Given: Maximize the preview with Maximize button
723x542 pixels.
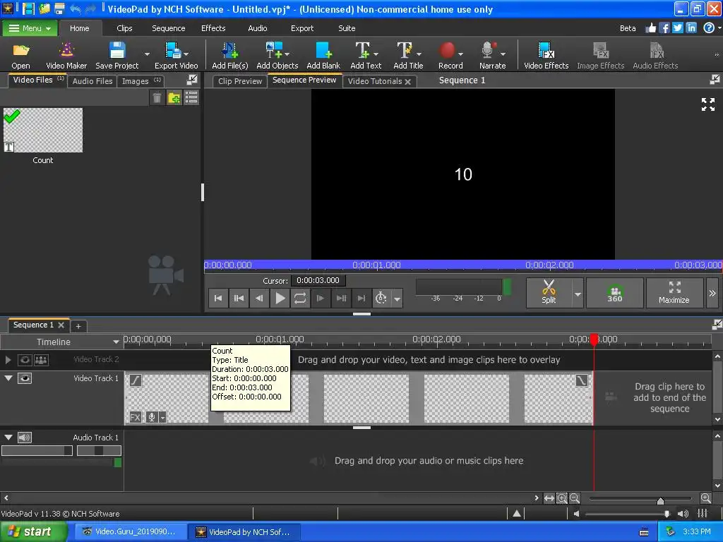Looking at the screenshot, I should (674, 292).
